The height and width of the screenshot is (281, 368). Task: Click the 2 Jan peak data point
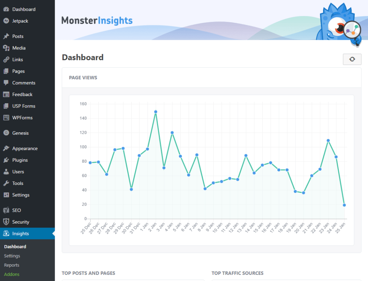click(x=156, y=112)
